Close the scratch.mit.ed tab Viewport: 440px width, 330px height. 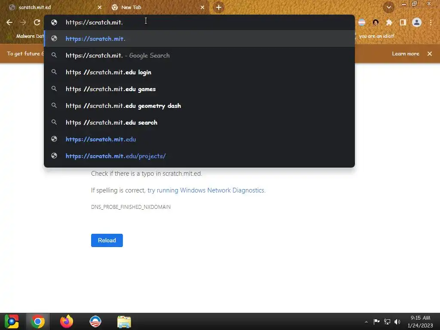pos(100,7)
